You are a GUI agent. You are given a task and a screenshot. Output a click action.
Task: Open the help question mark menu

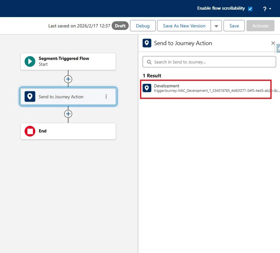(267, 9)
